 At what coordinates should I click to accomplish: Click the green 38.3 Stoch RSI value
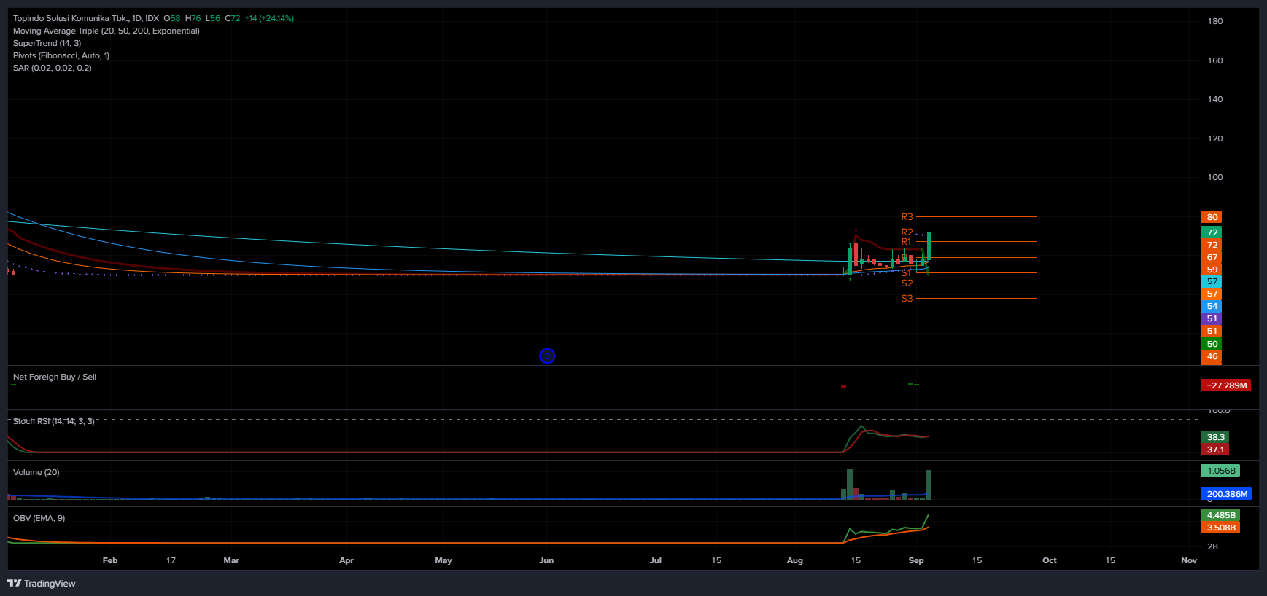point(1215,437)
